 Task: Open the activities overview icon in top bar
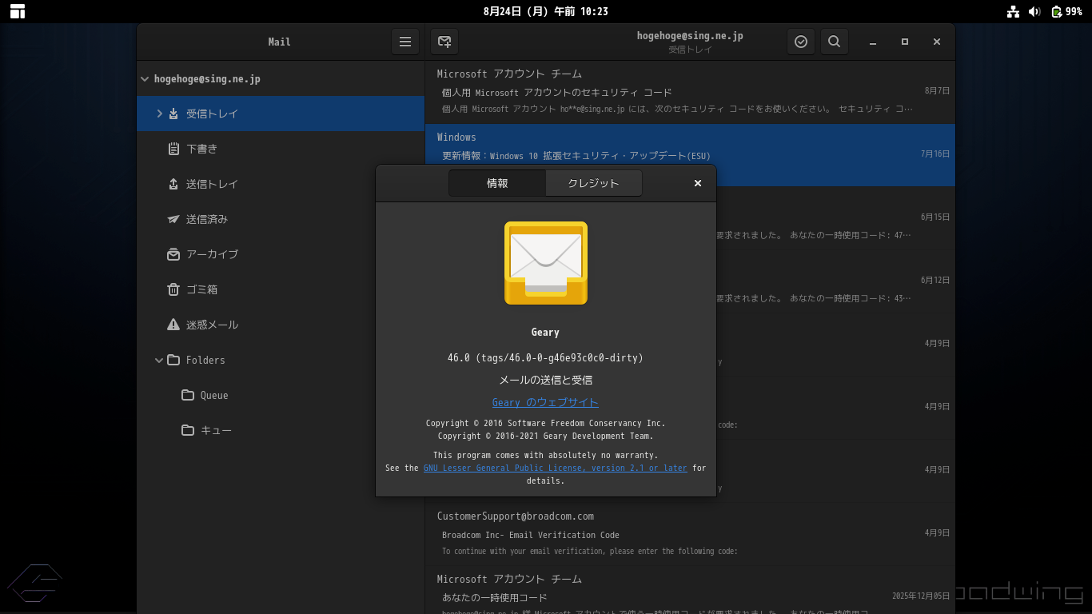[18, 11]
